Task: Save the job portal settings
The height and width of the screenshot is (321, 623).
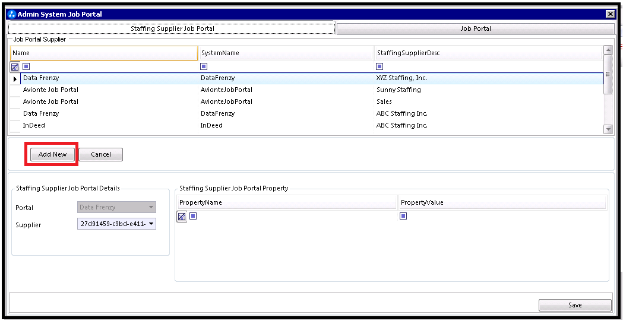Action: (575, 305)
